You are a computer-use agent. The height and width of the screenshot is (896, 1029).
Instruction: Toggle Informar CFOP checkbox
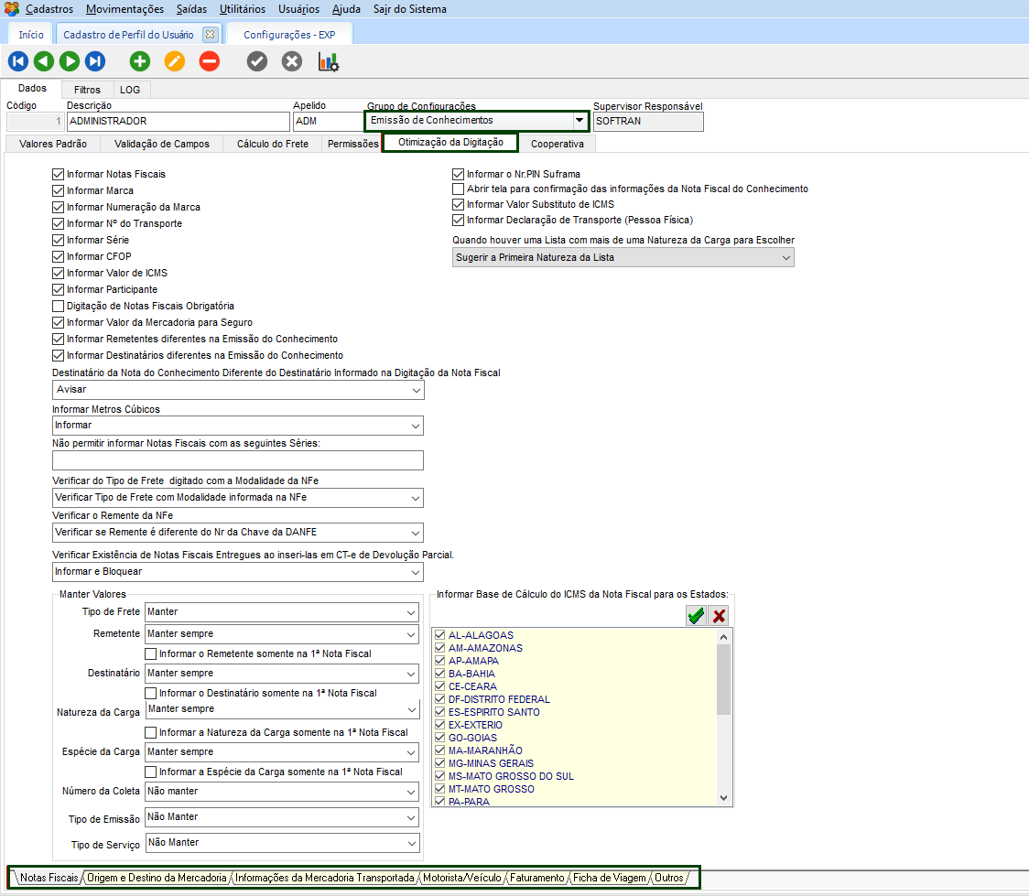point(59,256)
